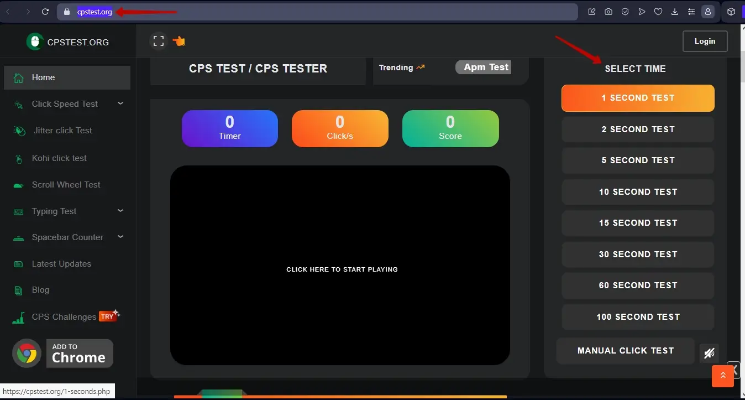Open downloads with the download icon

click(675, 12)
